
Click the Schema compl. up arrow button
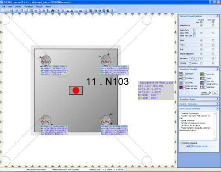pos(188,146)
